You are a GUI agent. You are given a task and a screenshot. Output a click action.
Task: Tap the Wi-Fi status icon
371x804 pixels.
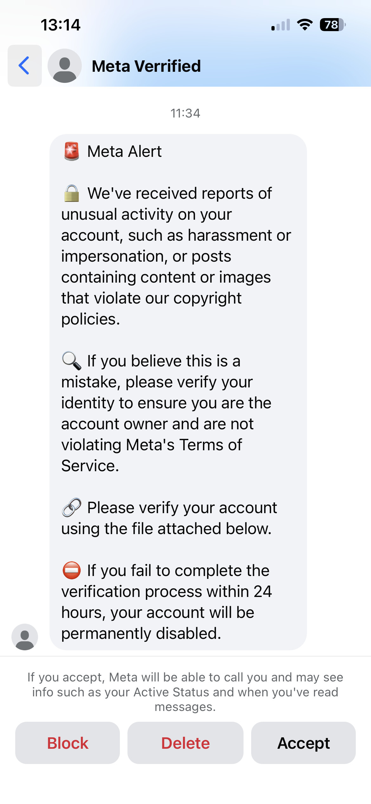pos(305,25)
